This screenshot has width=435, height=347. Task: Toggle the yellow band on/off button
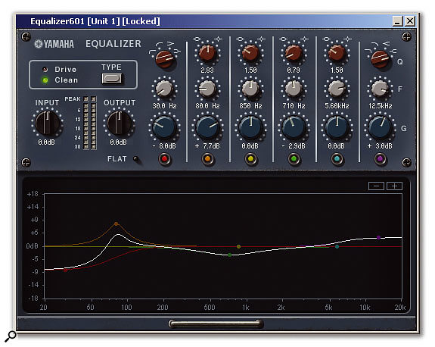(x=251, y=159)
